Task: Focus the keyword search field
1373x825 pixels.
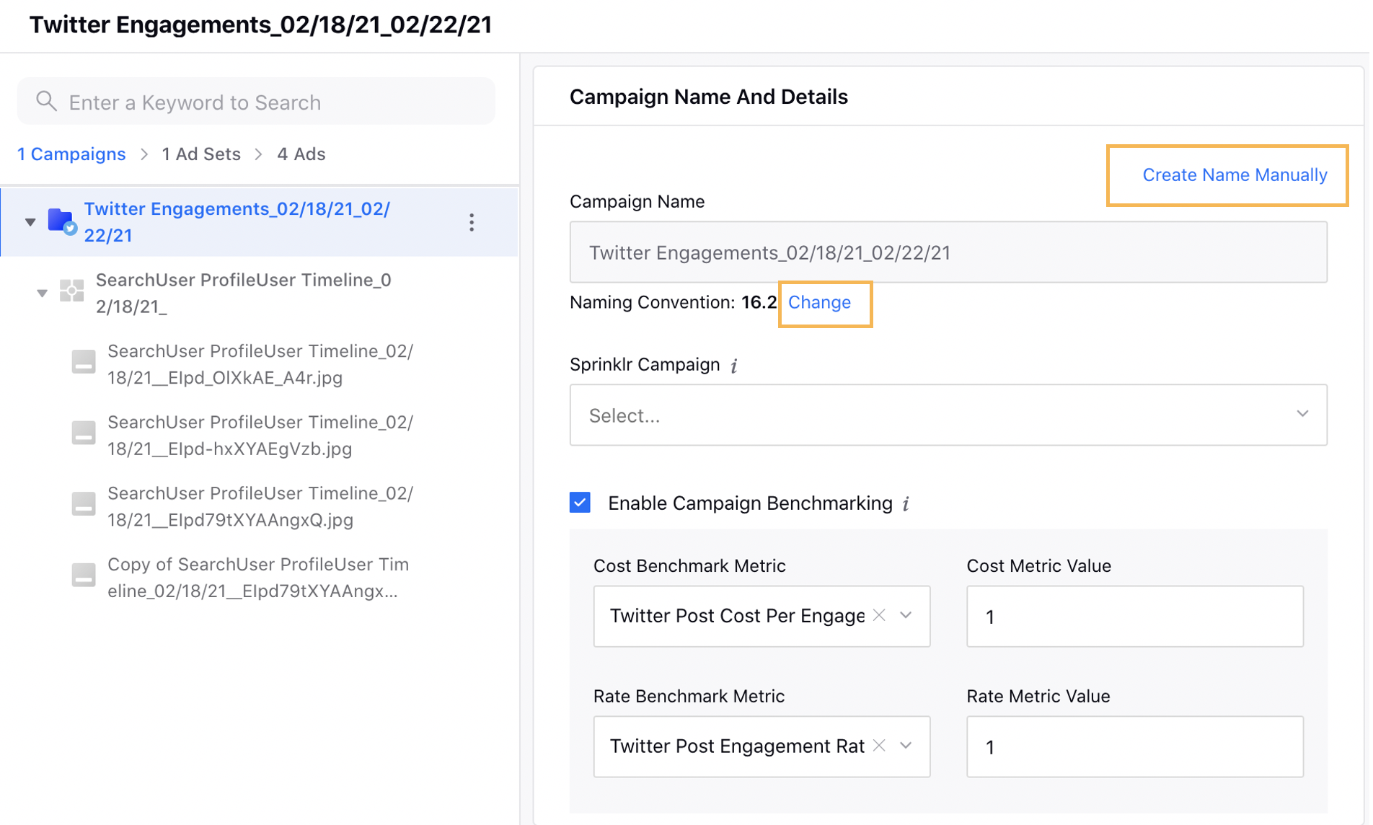Action: [x=256, y=102]
